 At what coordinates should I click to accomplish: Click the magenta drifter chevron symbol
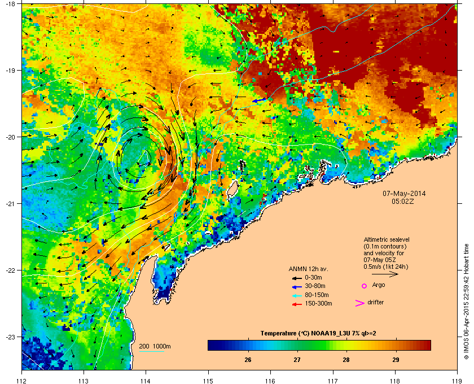(360, 303)
